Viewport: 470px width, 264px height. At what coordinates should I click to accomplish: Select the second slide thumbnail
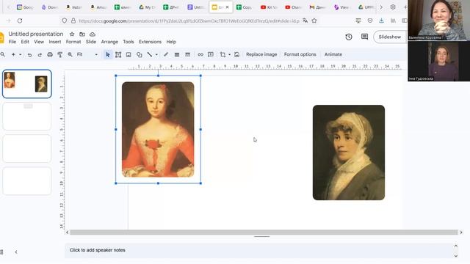(x=27, y=116)
